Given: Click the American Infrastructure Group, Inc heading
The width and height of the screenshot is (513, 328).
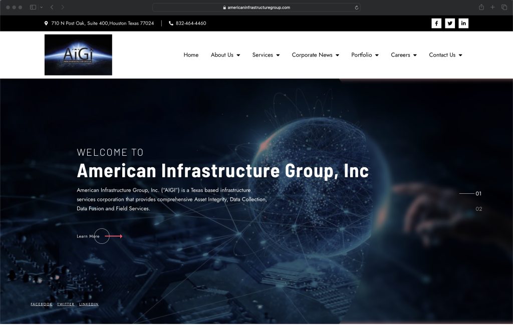Looking at the screenshot, I should [223, 171].
